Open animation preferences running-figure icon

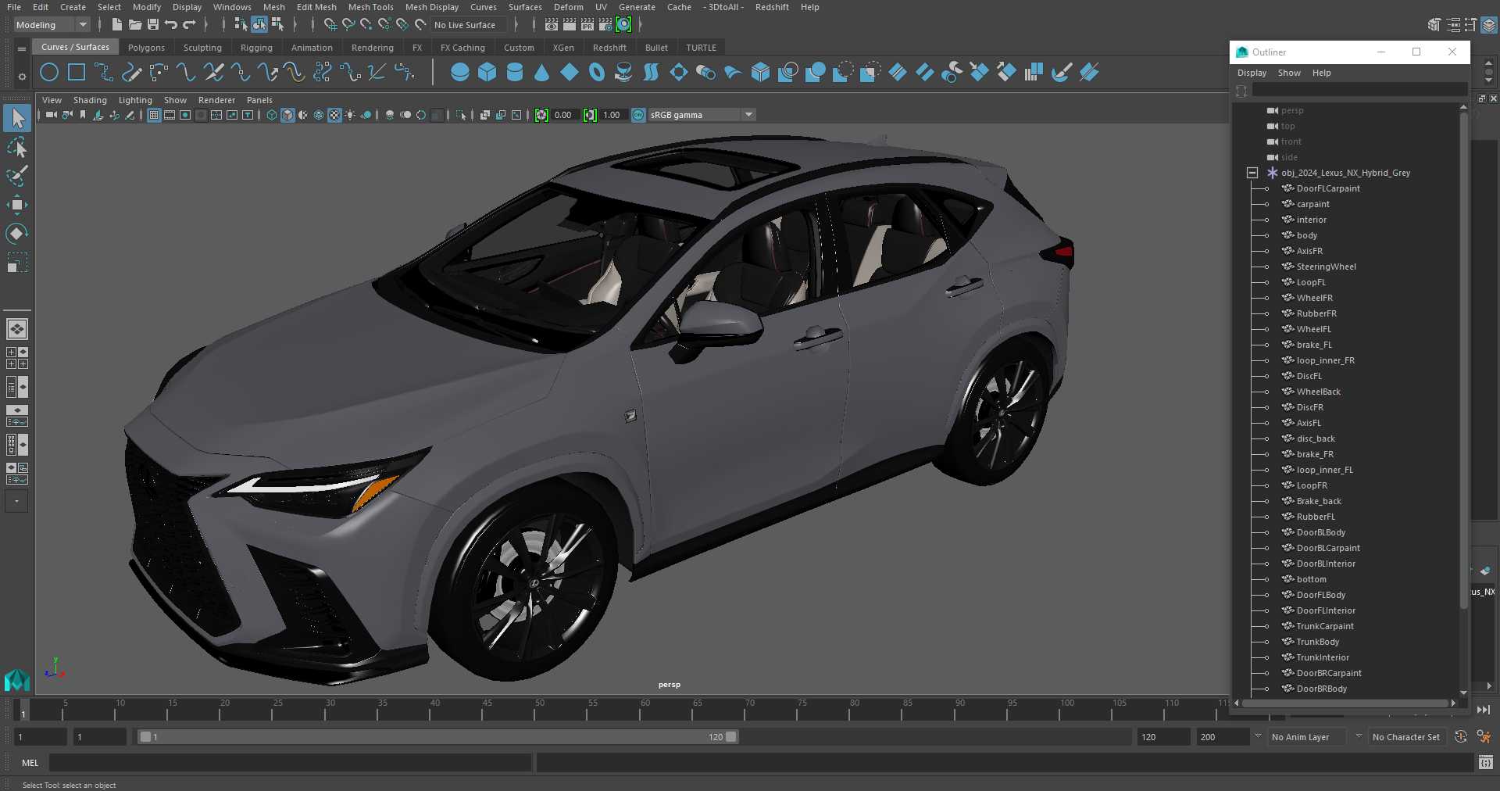tap(1484, 737)
